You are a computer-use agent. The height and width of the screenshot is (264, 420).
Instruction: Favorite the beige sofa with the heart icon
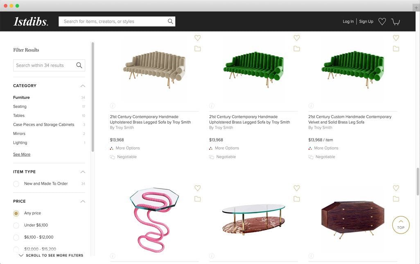click(197, 37)
